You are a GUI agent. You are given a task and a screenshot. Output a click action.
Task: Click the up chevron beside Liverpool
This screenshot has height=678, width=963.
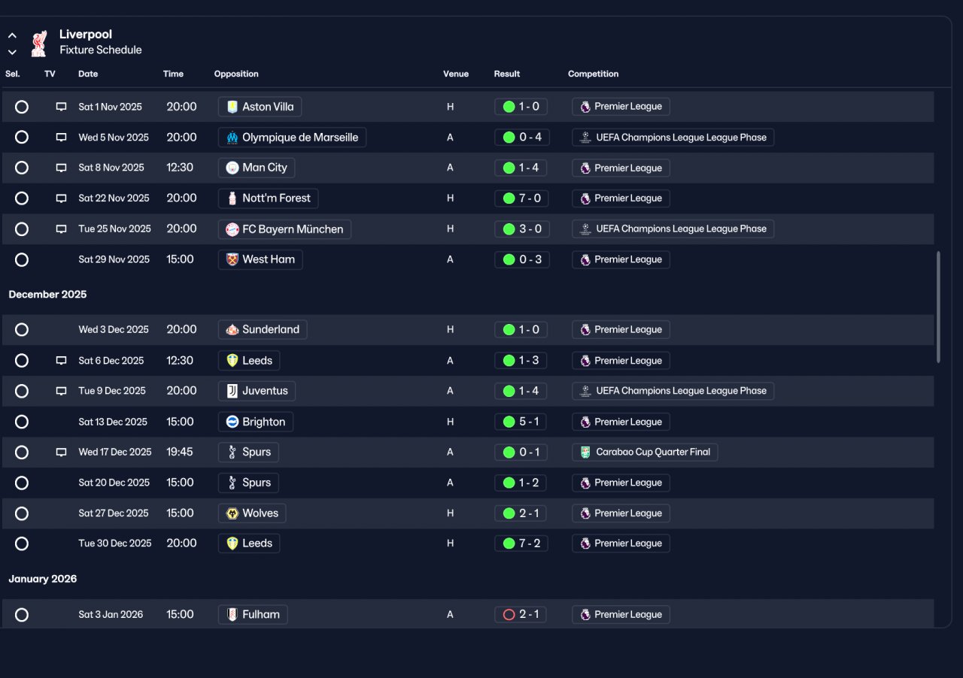(x=12, y=35)
